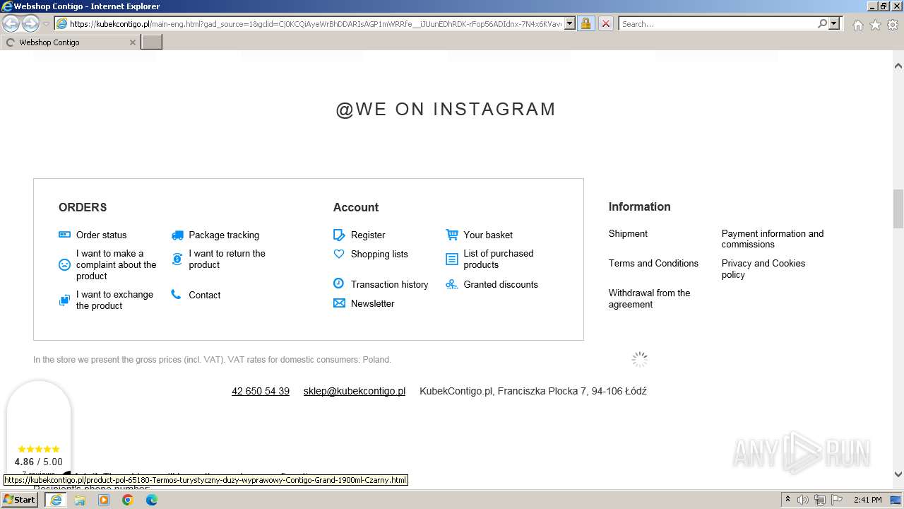Click the exchange product icon
The height and width of the screenshot is (509, 904).
64,300
